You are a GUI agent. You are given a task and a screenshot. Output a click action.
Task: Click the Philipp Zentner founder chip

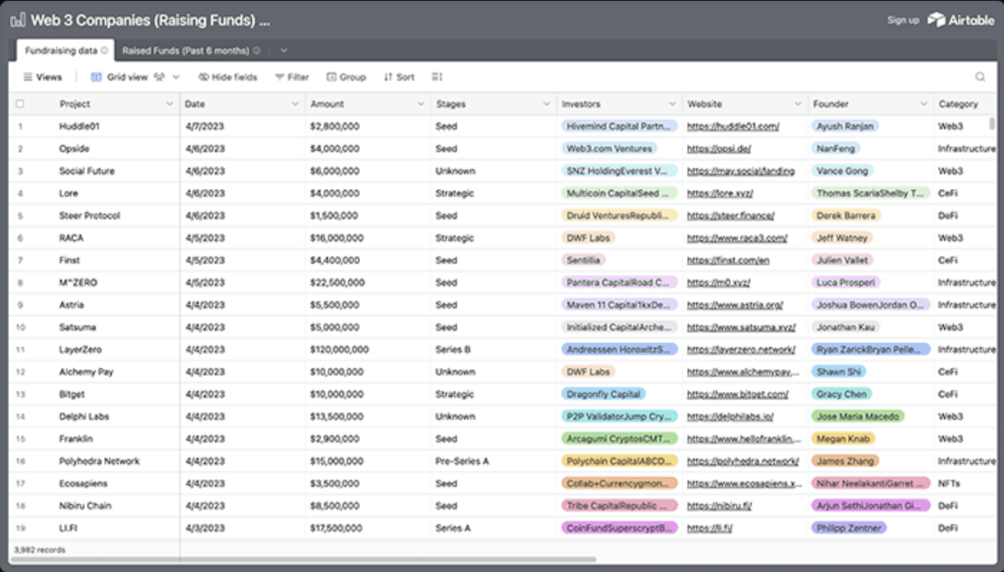[849, 528]
